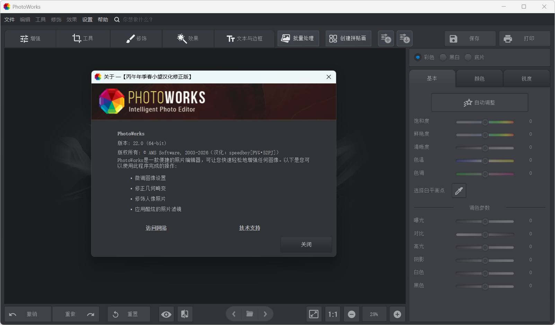Zoom in with the plus icon
This screenshot has width=555, height=325.
(x=397, y=314)
